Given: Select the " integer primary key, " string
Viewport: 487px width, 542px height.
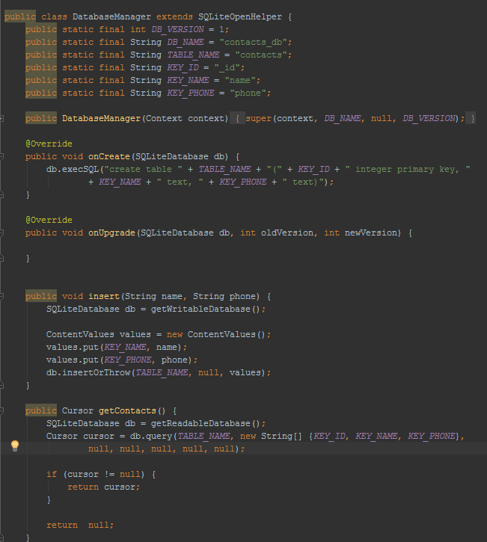Looking at the screenshot, I should click(x=408, y=170).
